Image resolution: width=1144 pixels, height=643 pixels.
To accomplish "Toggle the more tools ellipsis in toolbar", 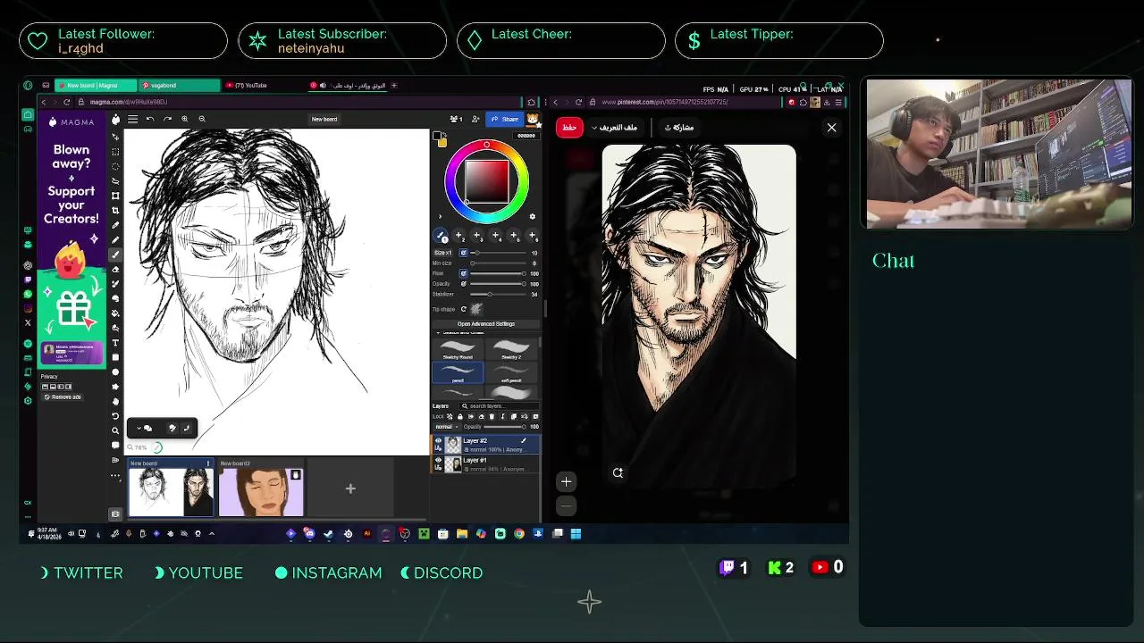I will (115, 476).
